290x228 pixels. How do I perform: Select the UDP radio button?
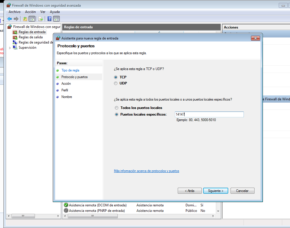coord(116,83)
